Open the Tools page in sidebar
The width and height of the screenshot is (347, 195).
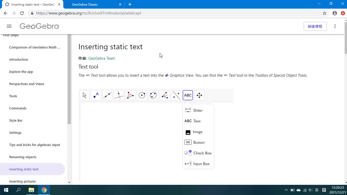pyautogui.click(x=13, y=96)
